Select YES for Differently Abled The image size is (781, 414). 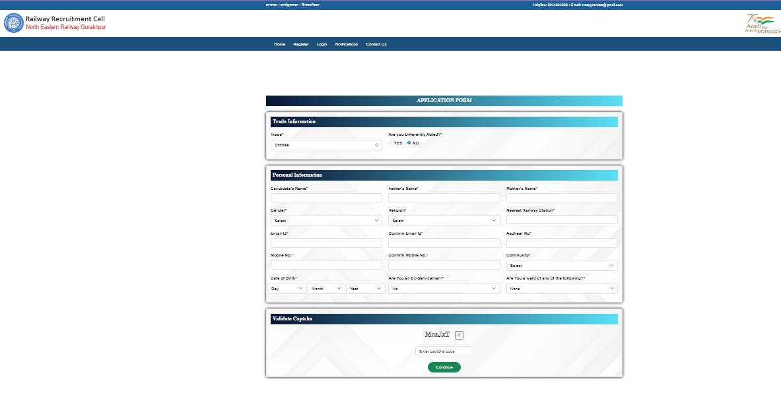[x=390, y=143]
